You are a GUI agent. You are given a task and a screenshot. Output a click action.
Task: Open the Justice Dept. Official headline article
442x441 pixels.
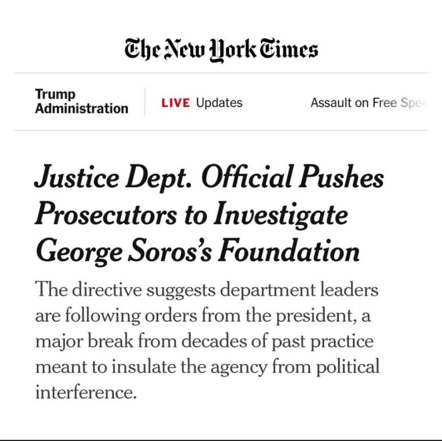[209, 215]
